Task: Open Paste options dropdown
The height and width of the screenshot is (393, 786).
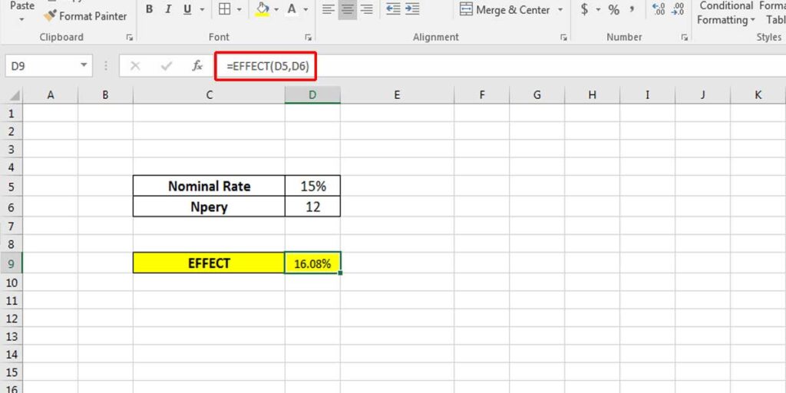Action: tap(22, 19)
